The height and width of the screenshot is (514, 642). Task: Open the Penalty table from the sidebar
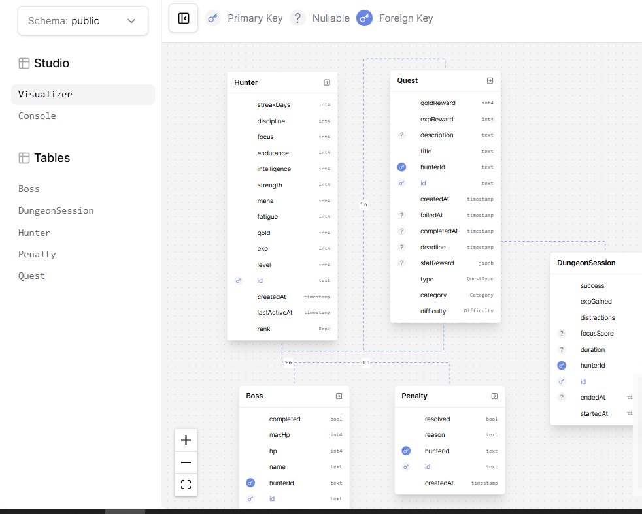37,254
